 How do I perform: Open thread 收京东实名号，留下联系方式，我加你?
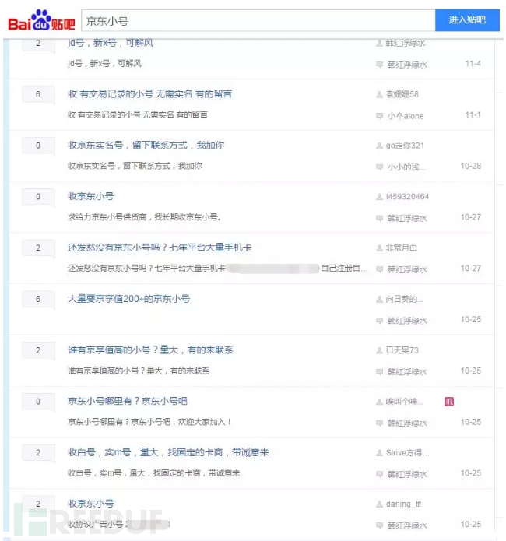tap(146, 145)
